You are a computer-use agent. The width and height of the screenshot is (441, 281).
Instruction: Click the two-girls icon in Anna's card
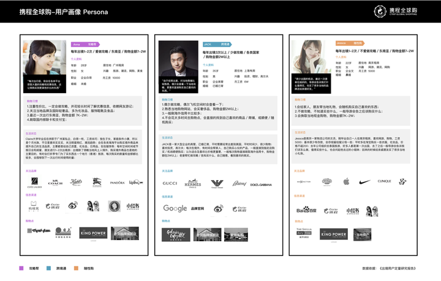coord(93,206)
